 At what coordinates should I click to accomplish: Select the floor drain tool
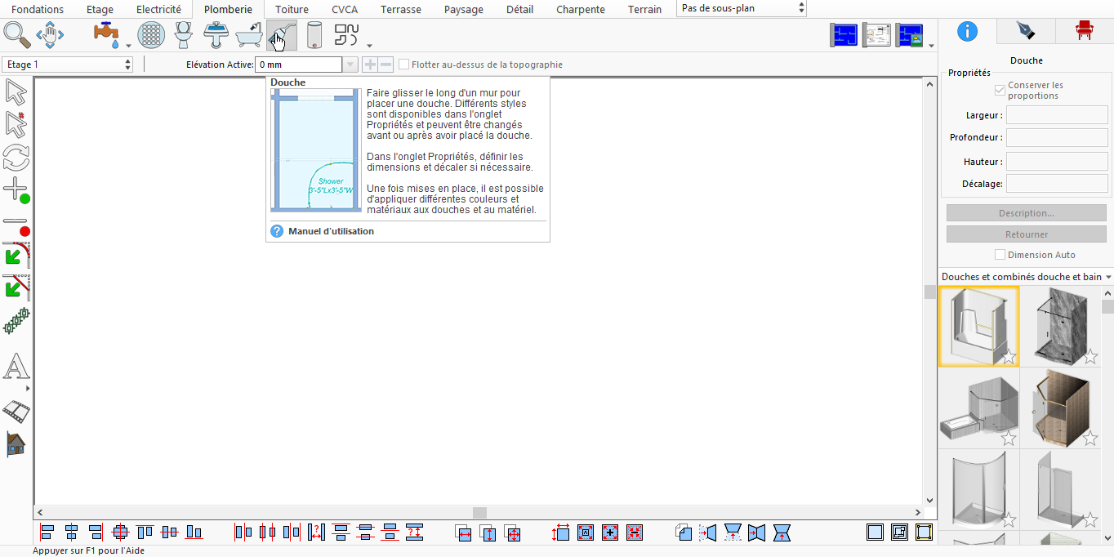[151, 35]
